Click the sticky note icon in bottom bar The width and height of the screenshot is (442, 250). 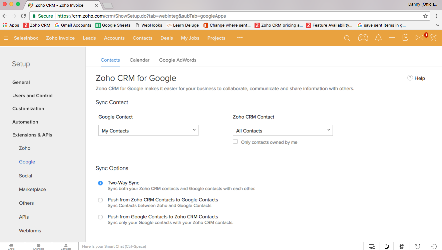[x=387, y=246]
